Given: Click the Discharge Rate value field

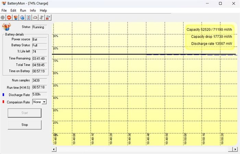Looking at the screenshot, I should (39, 94).
